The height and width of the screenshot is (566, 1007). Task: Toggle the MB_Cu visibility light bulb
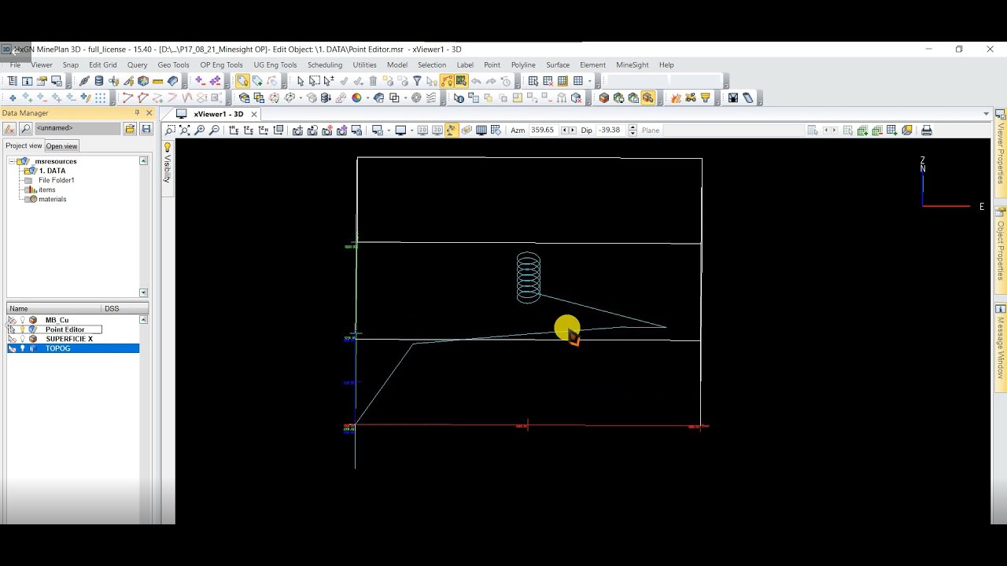pos(22,320)
